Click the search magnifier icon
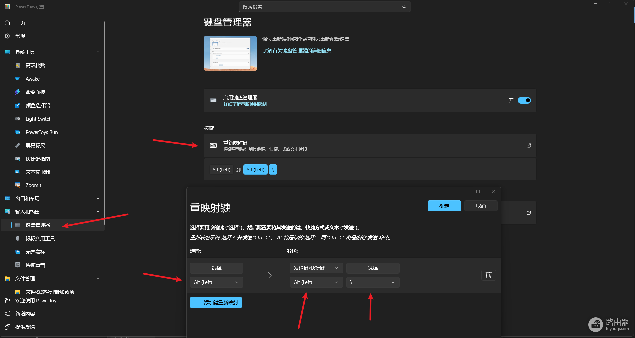Viewport: 635px width, 338px height. pyautogui.click(x=404, y=7)
